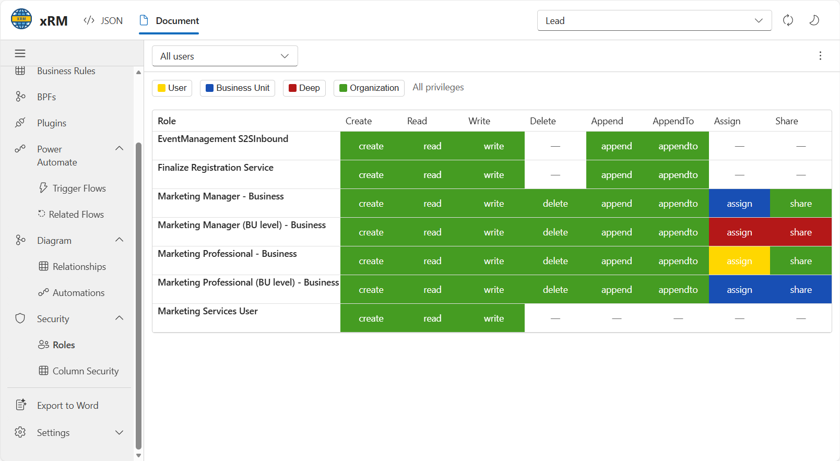Click the Power Automate flow icon
Screen dimensions: 840x461
(x=20, y=149)
